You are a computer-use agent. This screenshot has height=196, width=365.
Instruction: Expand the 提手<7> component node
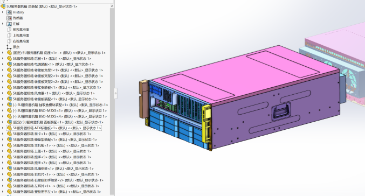(x=3, y=163)
